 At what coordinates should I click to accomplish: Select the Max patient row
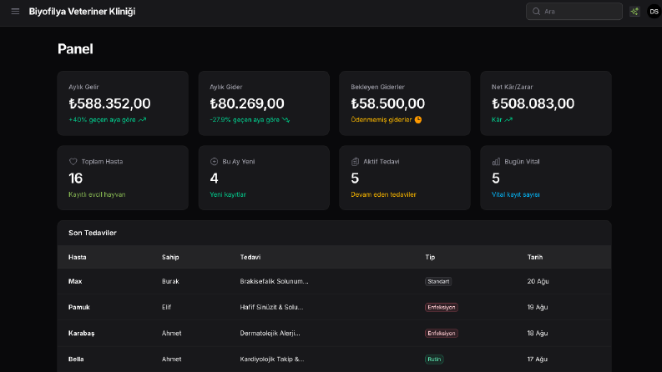coord(335,281)
